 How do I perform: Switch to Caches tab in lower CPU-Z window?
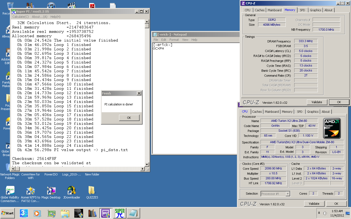257,112
